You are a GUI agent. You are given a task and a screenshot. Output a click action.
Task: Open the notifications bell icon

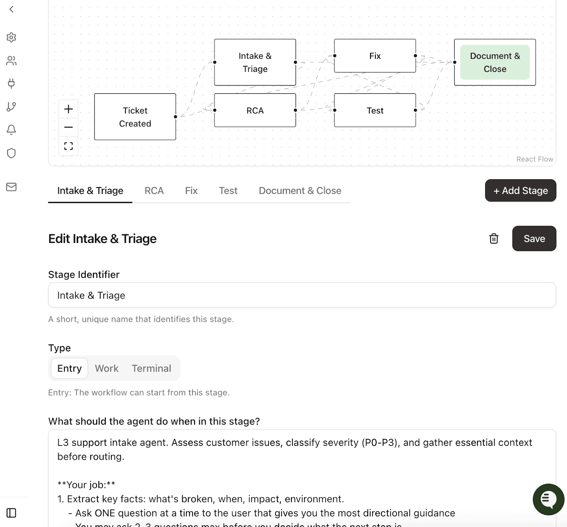click(11, 130)
